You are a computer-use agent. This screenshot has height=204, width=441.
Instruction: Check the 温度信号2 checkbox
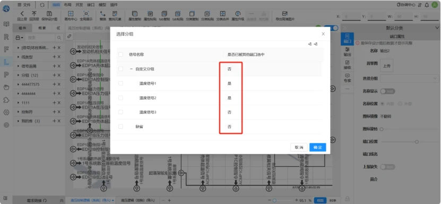[120, 98]
